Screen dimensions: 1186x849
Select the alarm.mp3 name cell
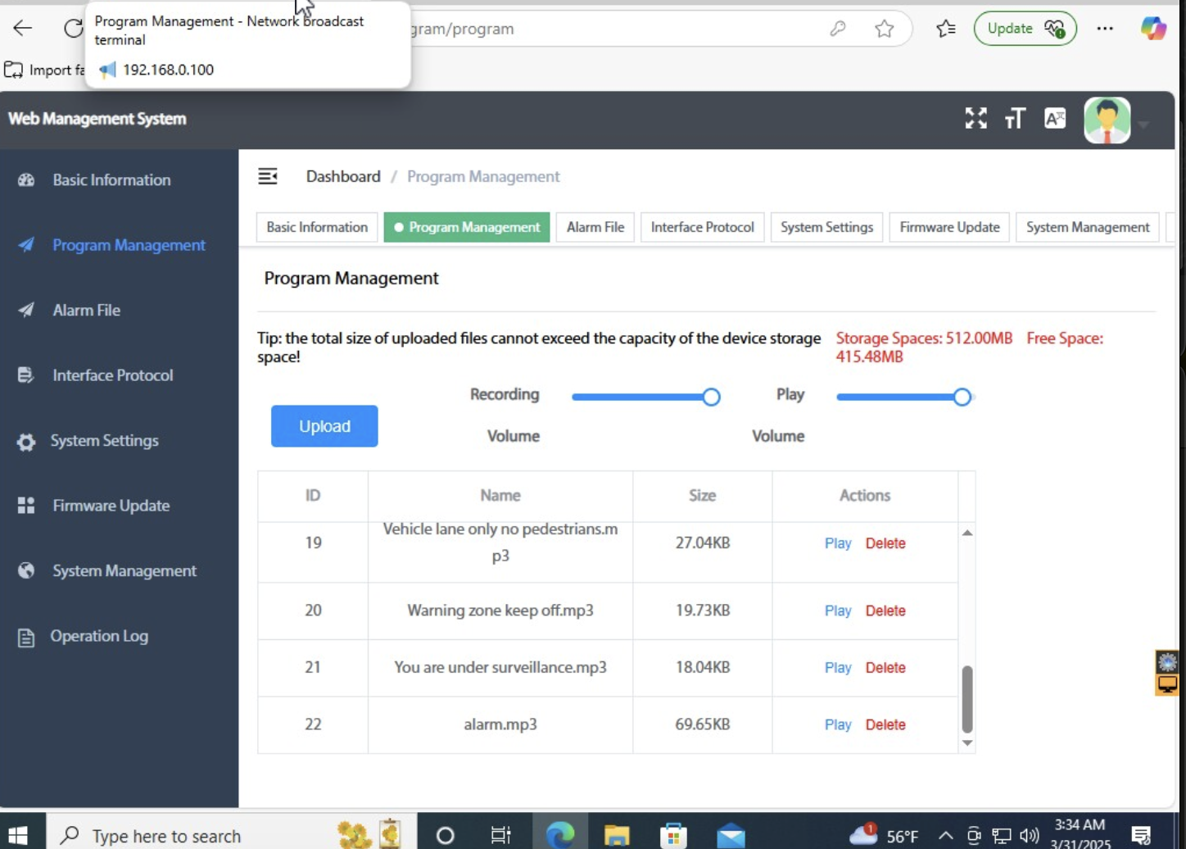500,724
